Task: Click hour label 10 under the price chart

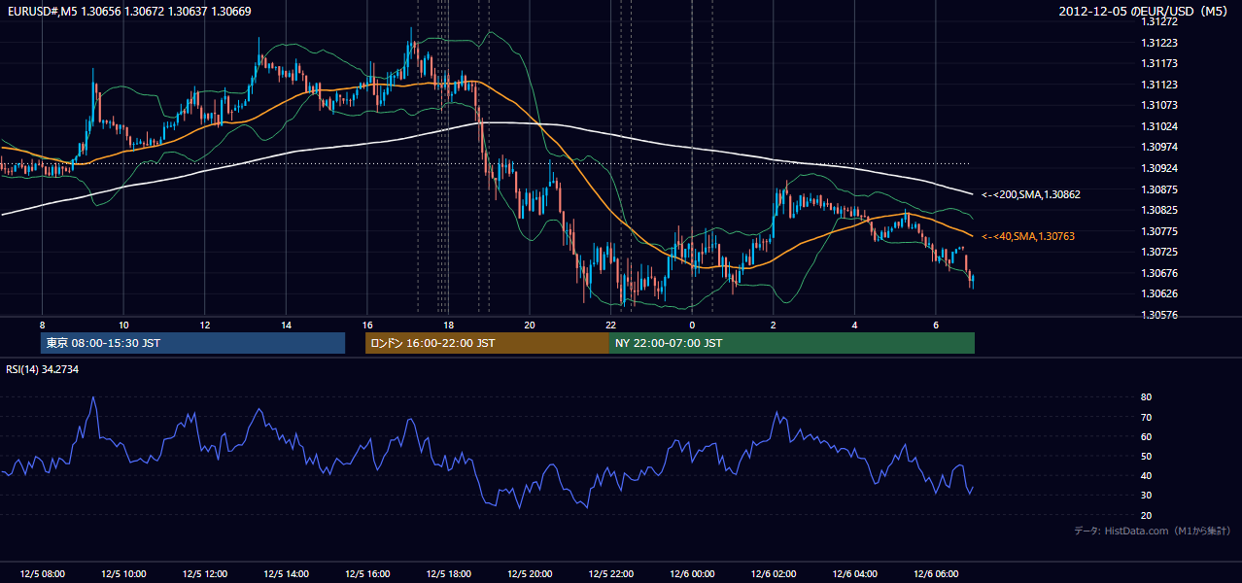Action: coord(123,325)
